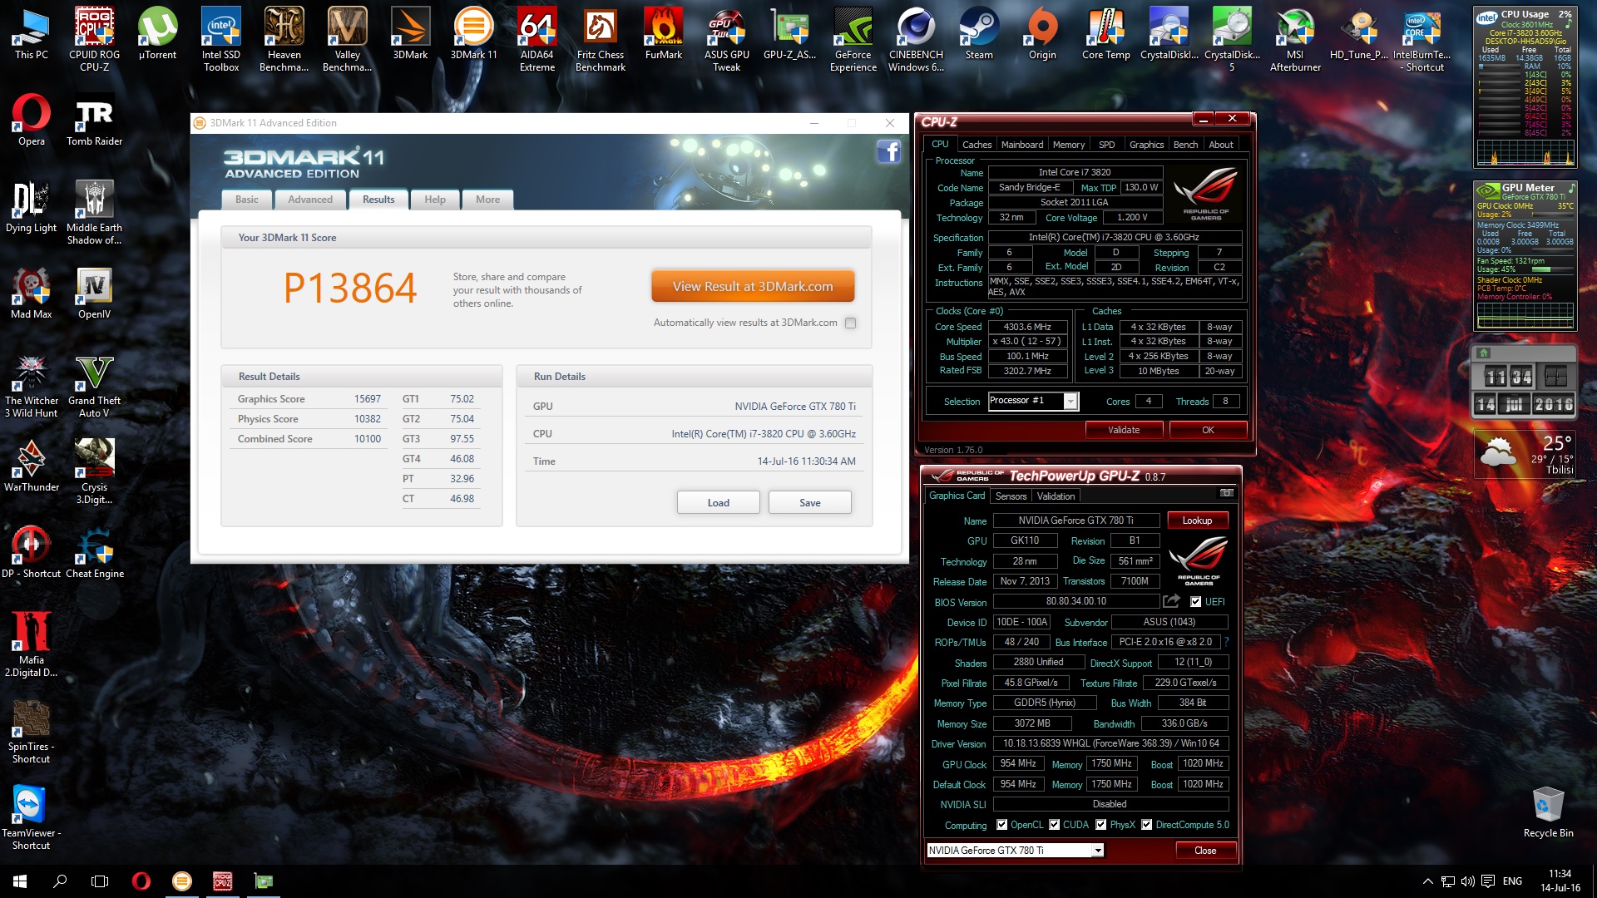The image size is (1597, 898).
Task: Switch to CPU-Z Mainboard tab
Action: click(x=1021, y=145)
